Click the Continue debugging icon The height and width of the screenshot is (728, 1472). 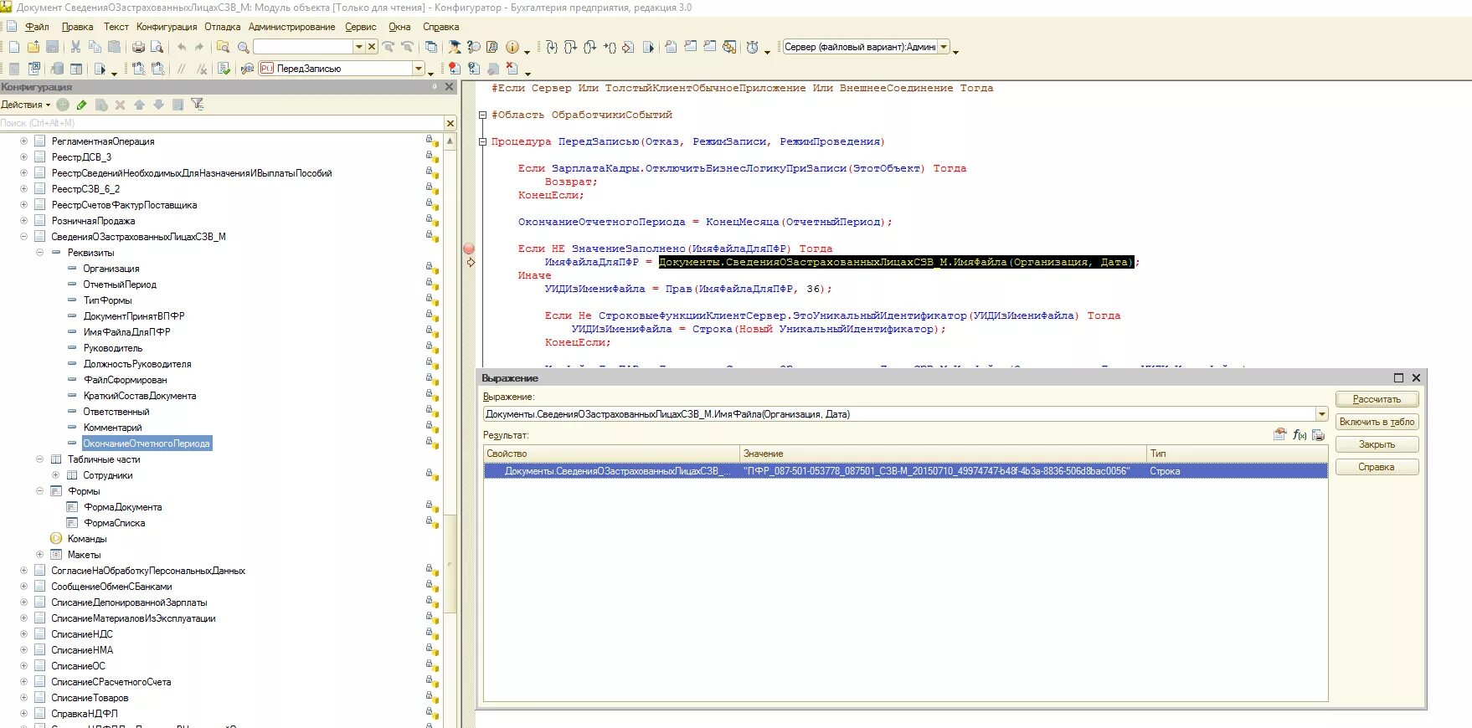coord(648,47)
